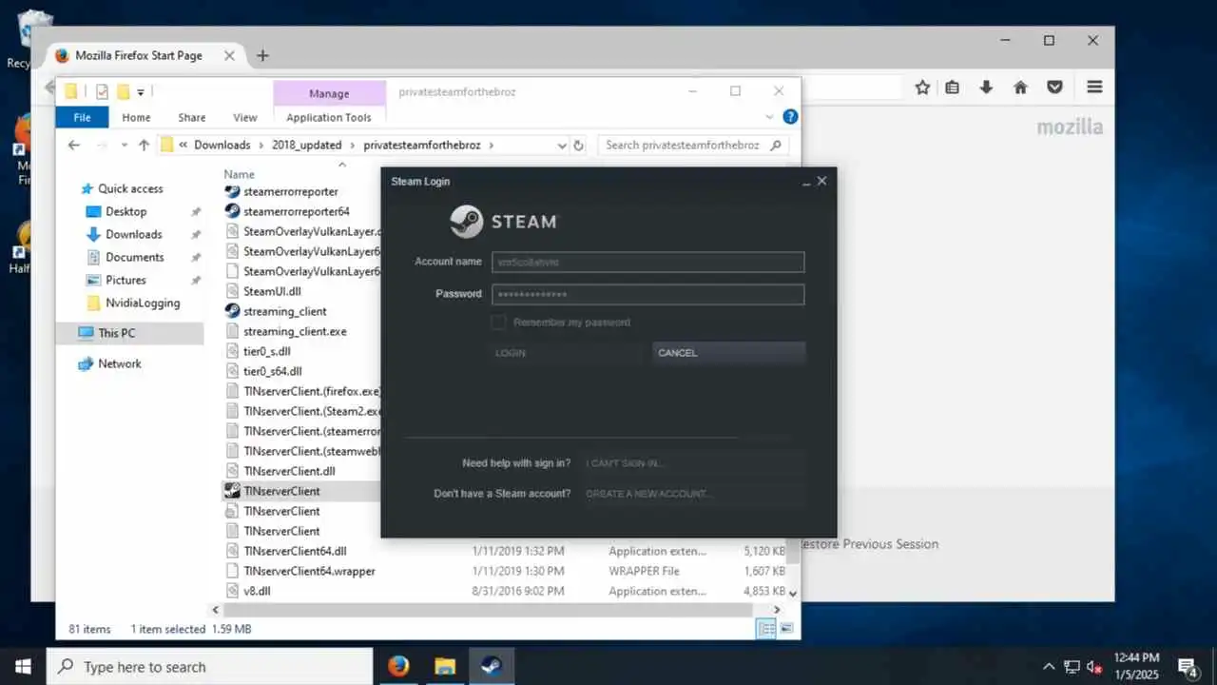The width and height of the screenshot is (1217, 685).
Task: Open the Windows Start menu
Action: tap(23, 666)
